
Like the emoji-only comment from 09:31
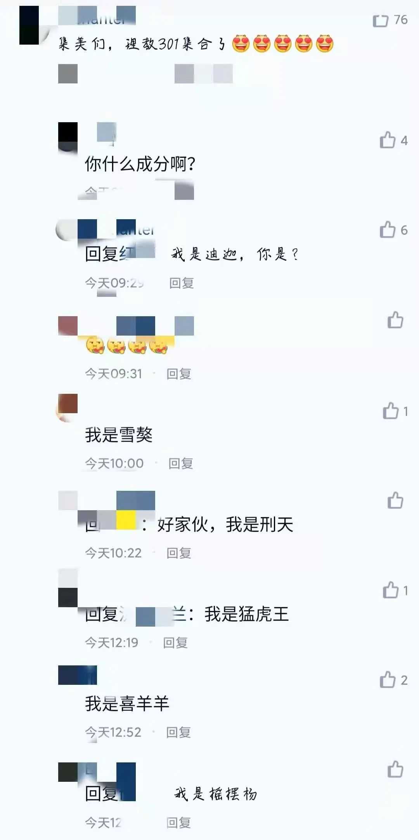point(395,320)
